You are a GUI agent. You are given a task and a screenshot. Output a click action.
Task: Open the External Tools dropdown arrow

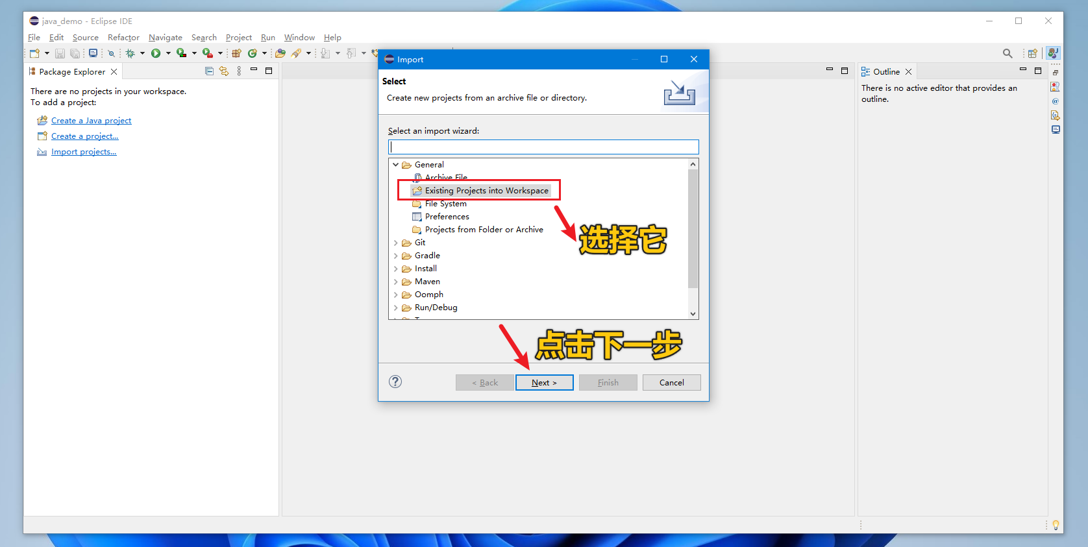click(x=220, y=53)
